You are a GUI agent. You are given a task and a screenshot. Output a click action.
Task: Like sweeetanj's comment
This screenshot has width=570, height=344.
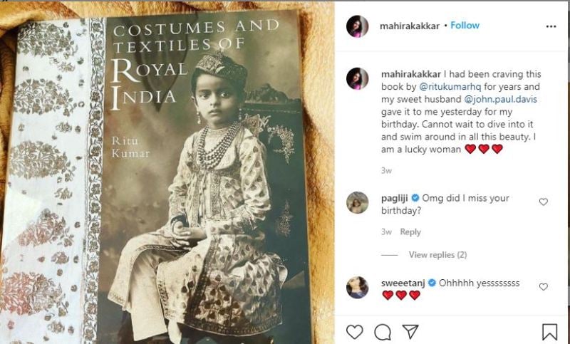tap(544, 286)
